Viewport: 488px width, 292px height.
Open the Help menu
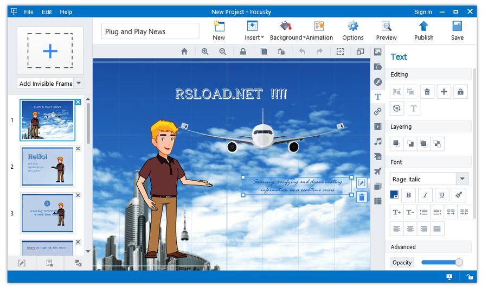[66, 12]
